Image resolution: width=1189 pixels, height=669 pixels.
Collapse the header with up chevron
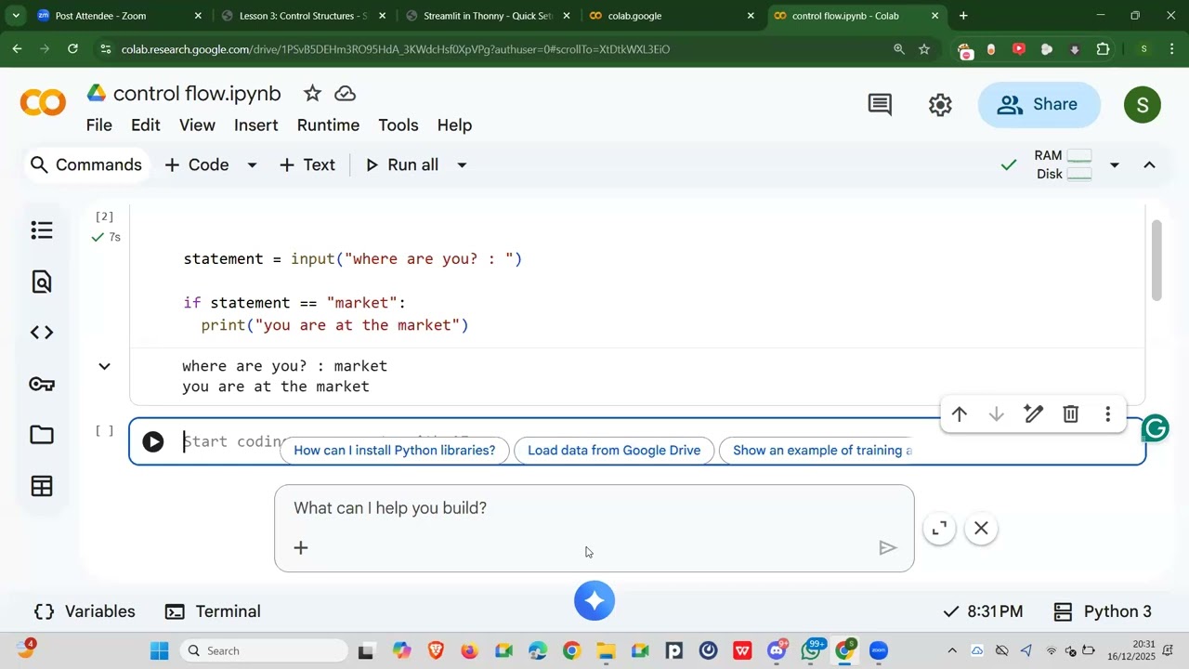1149,165
